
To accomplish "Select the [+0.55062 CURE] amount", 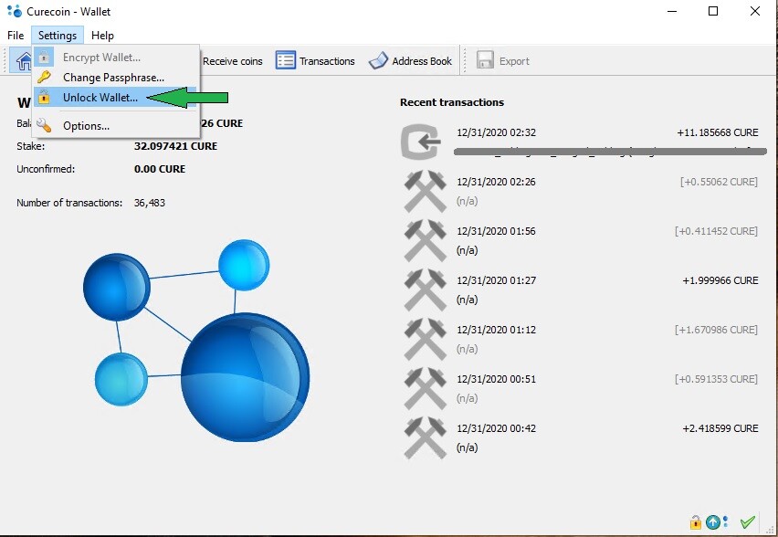I will click(719, 182).
